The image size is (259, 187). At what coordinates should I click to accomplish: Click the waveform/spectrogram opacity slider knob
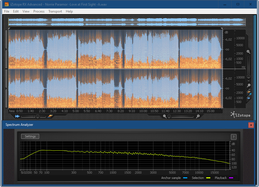[x=37, y=116]
